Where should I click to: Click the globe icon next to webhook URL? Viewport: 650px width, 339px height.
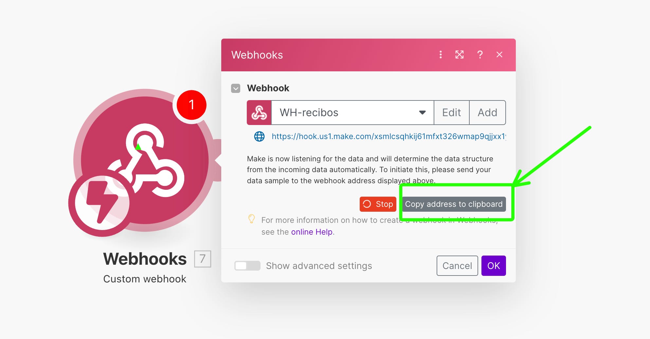point(260,136)
